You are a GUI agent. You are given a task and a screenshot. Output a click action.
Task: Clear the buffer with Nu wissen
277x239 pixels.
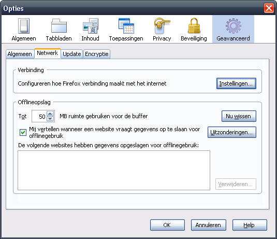[x=239, y=116]
